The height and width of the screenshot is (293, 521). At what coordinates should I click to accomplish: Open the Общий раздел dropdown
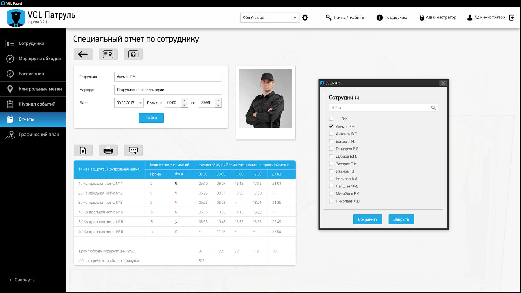[270, 18]
